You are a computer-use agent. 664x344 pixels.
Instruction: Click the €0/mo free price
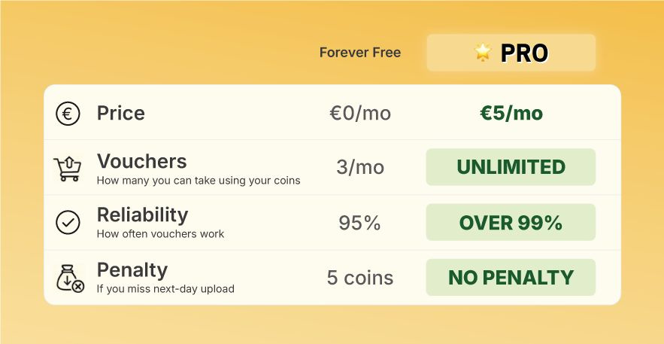click(360, 114)
